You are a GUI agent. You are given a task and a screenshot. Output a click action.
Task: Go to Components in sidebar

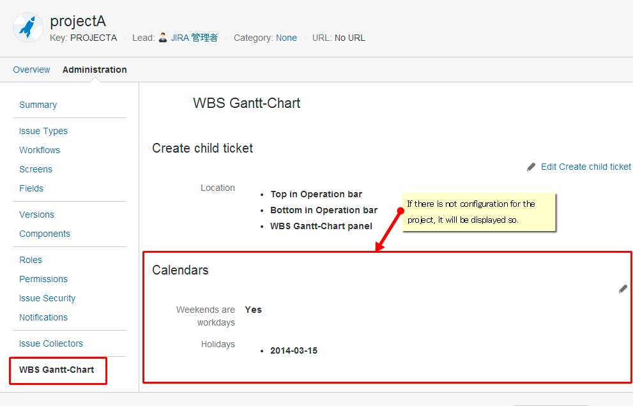(x=45, y=234)
